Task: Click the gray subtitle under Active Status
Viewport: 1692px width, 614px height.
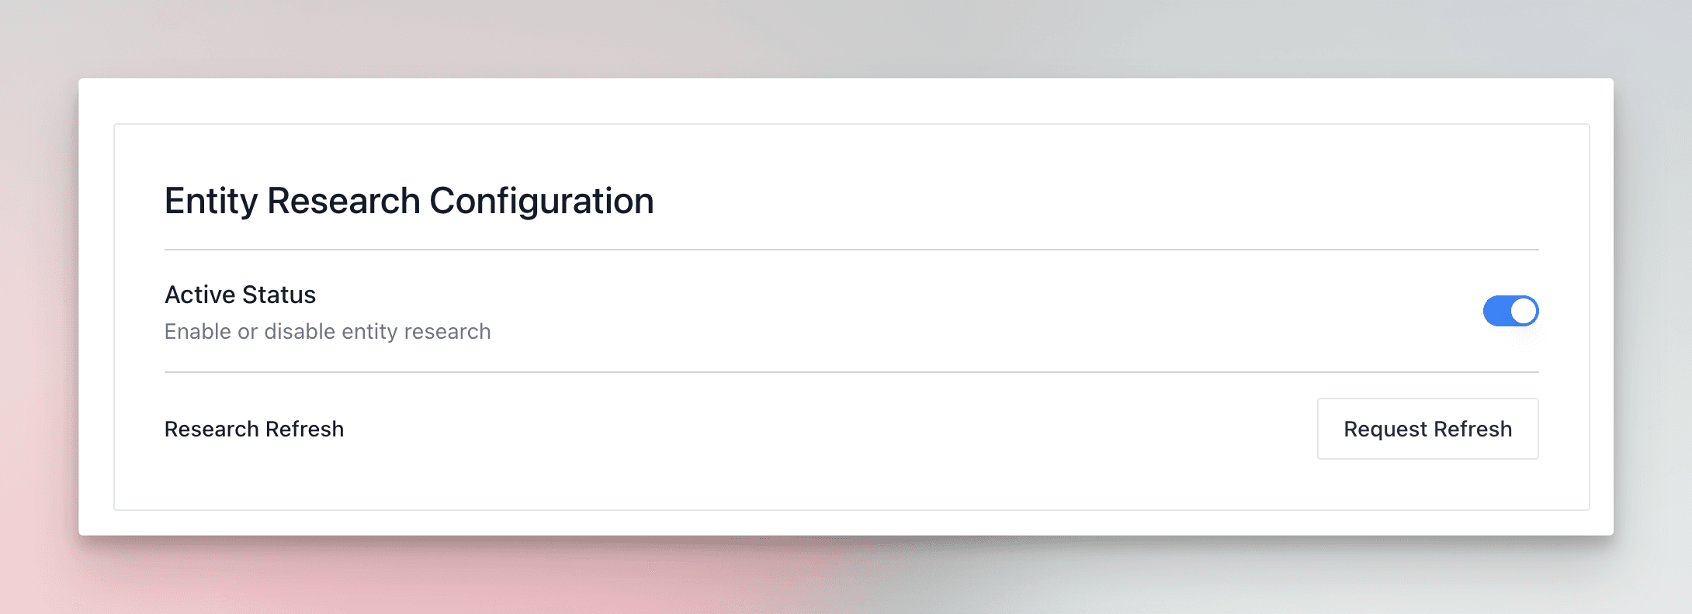Action: pyautogui.click(x=328, y=332)
